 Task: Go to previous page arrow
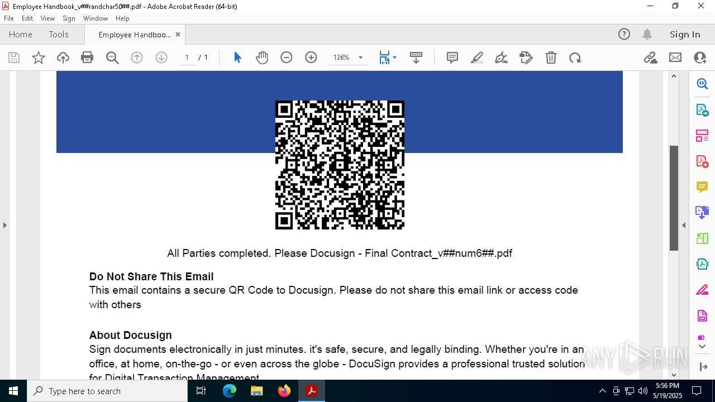coord(137,58)
